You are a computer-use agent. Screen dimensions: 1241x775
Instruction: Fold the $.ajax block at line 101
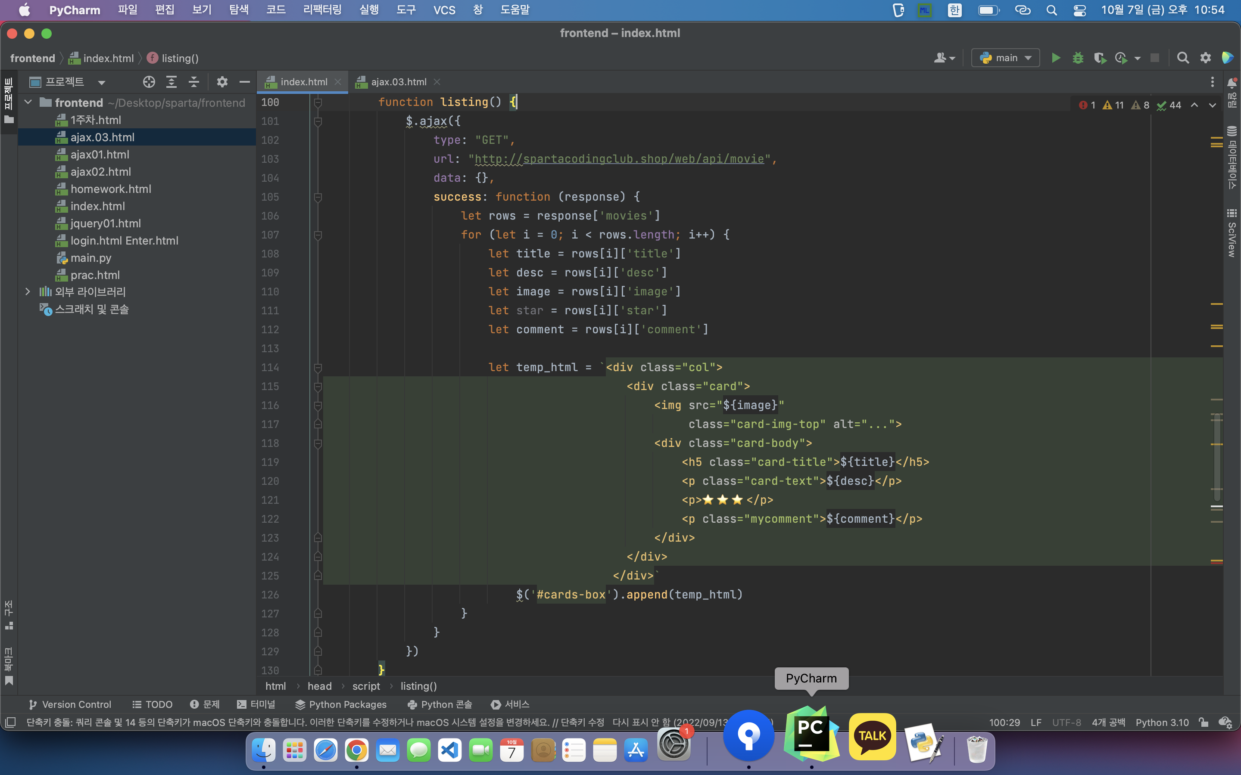click(318, 121)
